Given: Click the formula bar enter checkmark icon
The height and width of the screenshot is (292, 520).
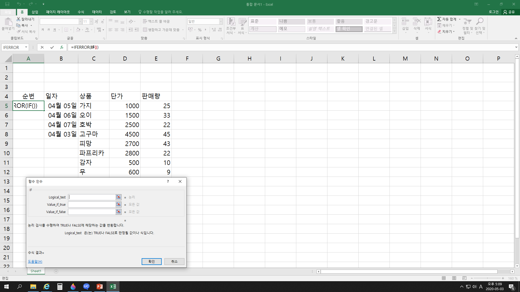Looking at the screenshot, I should click(x=52, y=47).
